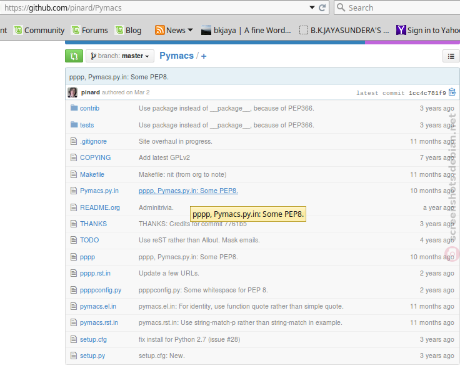Click the folder icon next to contrib
Screen dimensions: 460x368
click(74, 107)
